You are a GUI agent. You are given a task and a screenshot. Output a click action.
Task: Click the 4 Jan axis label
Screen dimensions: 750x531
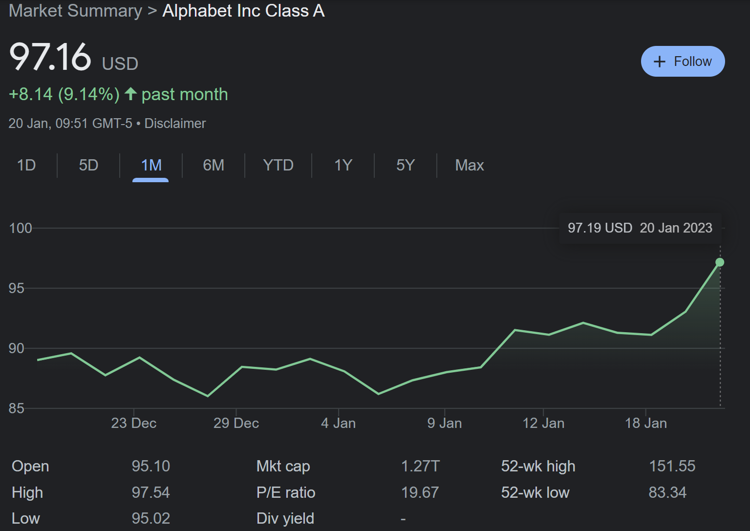tap(338, 423)
